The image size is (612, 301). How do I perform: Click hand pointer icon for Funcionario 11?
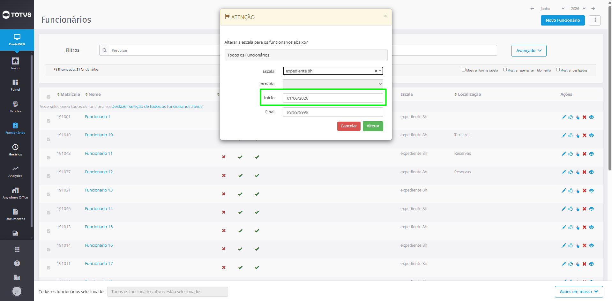(578, 154)
